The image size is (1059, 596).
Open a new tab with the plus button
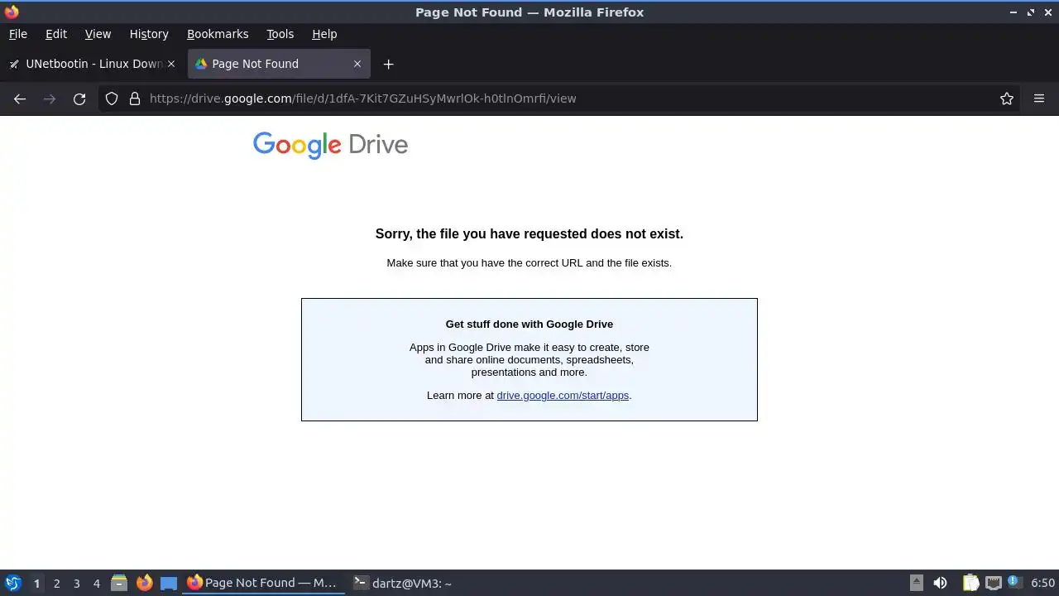click(388, 64)
